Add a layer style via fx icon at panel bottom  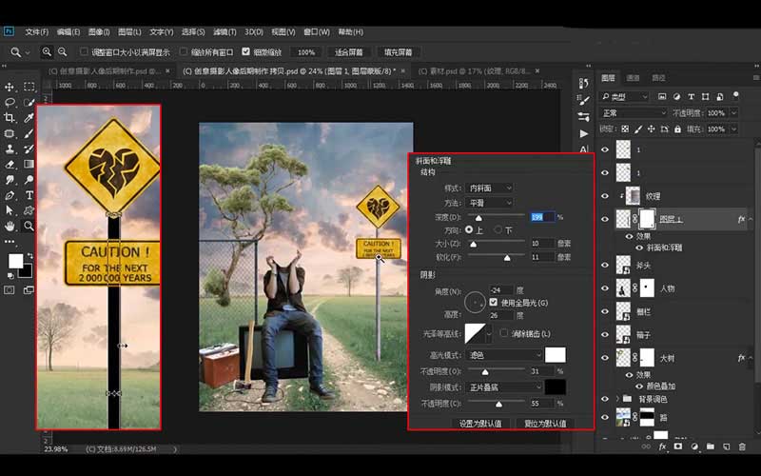coord(662,446)
